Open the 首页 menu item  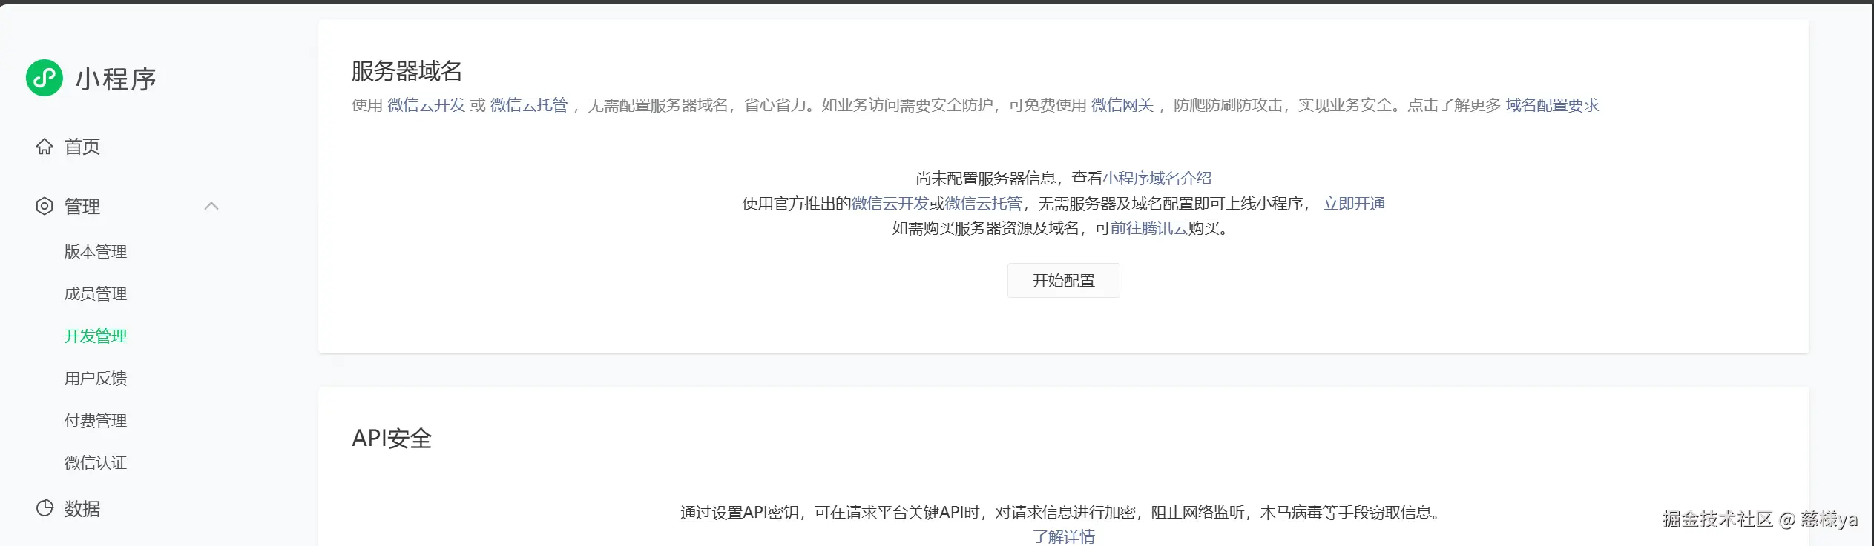click(x=82, y=147)
